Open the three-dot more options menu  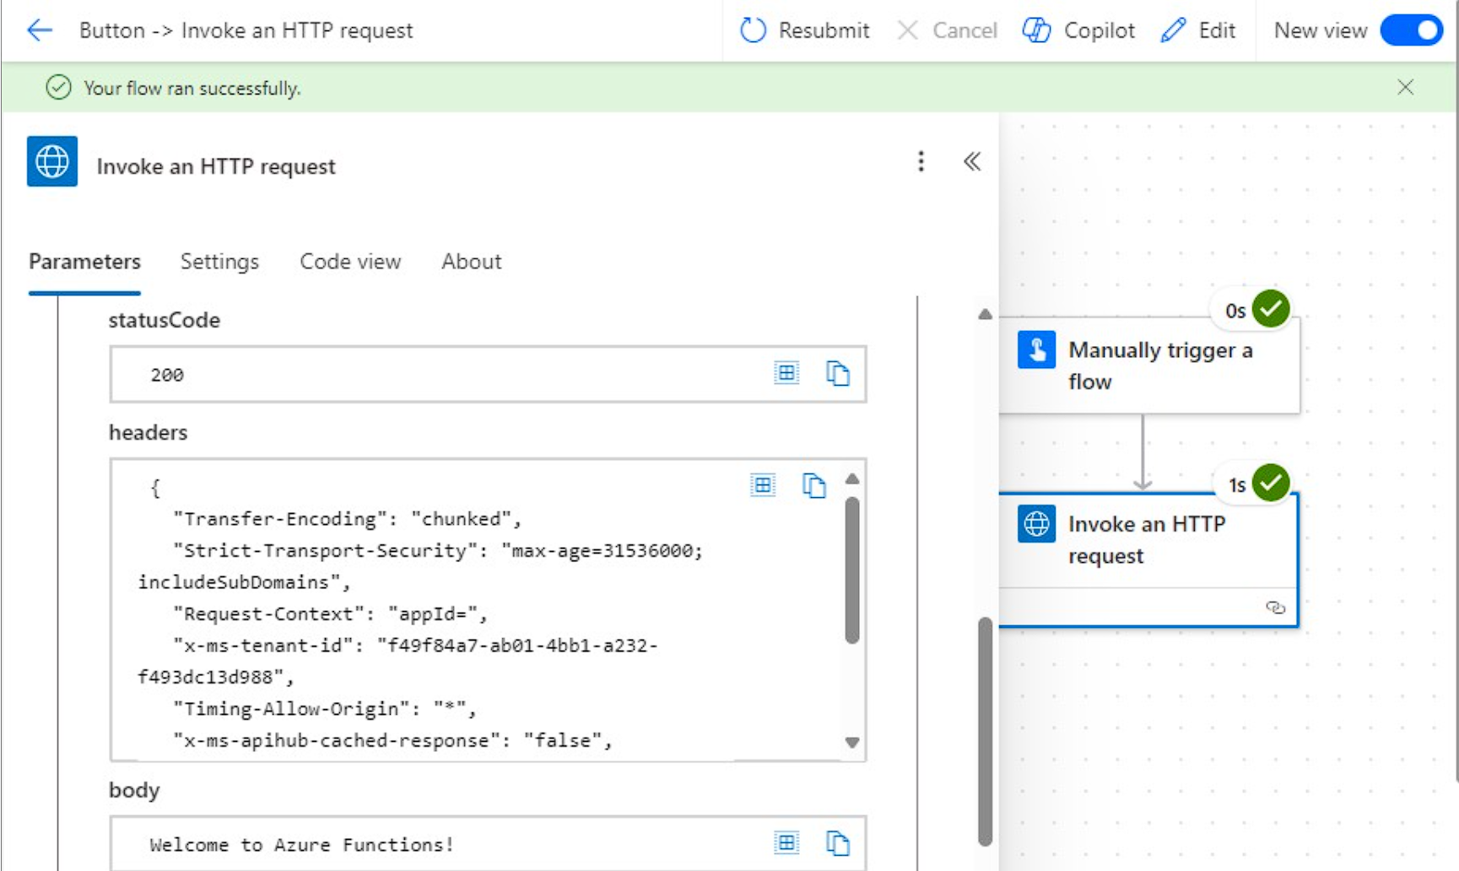click(x=921, y=161)
